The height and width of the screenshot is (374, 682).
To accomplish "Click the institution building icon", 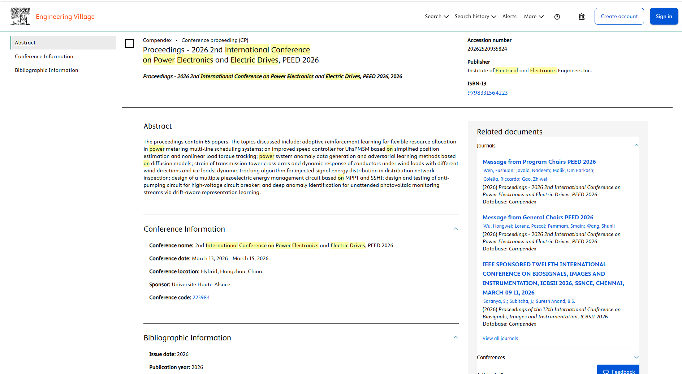I will pyautogui.click(x=582, y=17).
